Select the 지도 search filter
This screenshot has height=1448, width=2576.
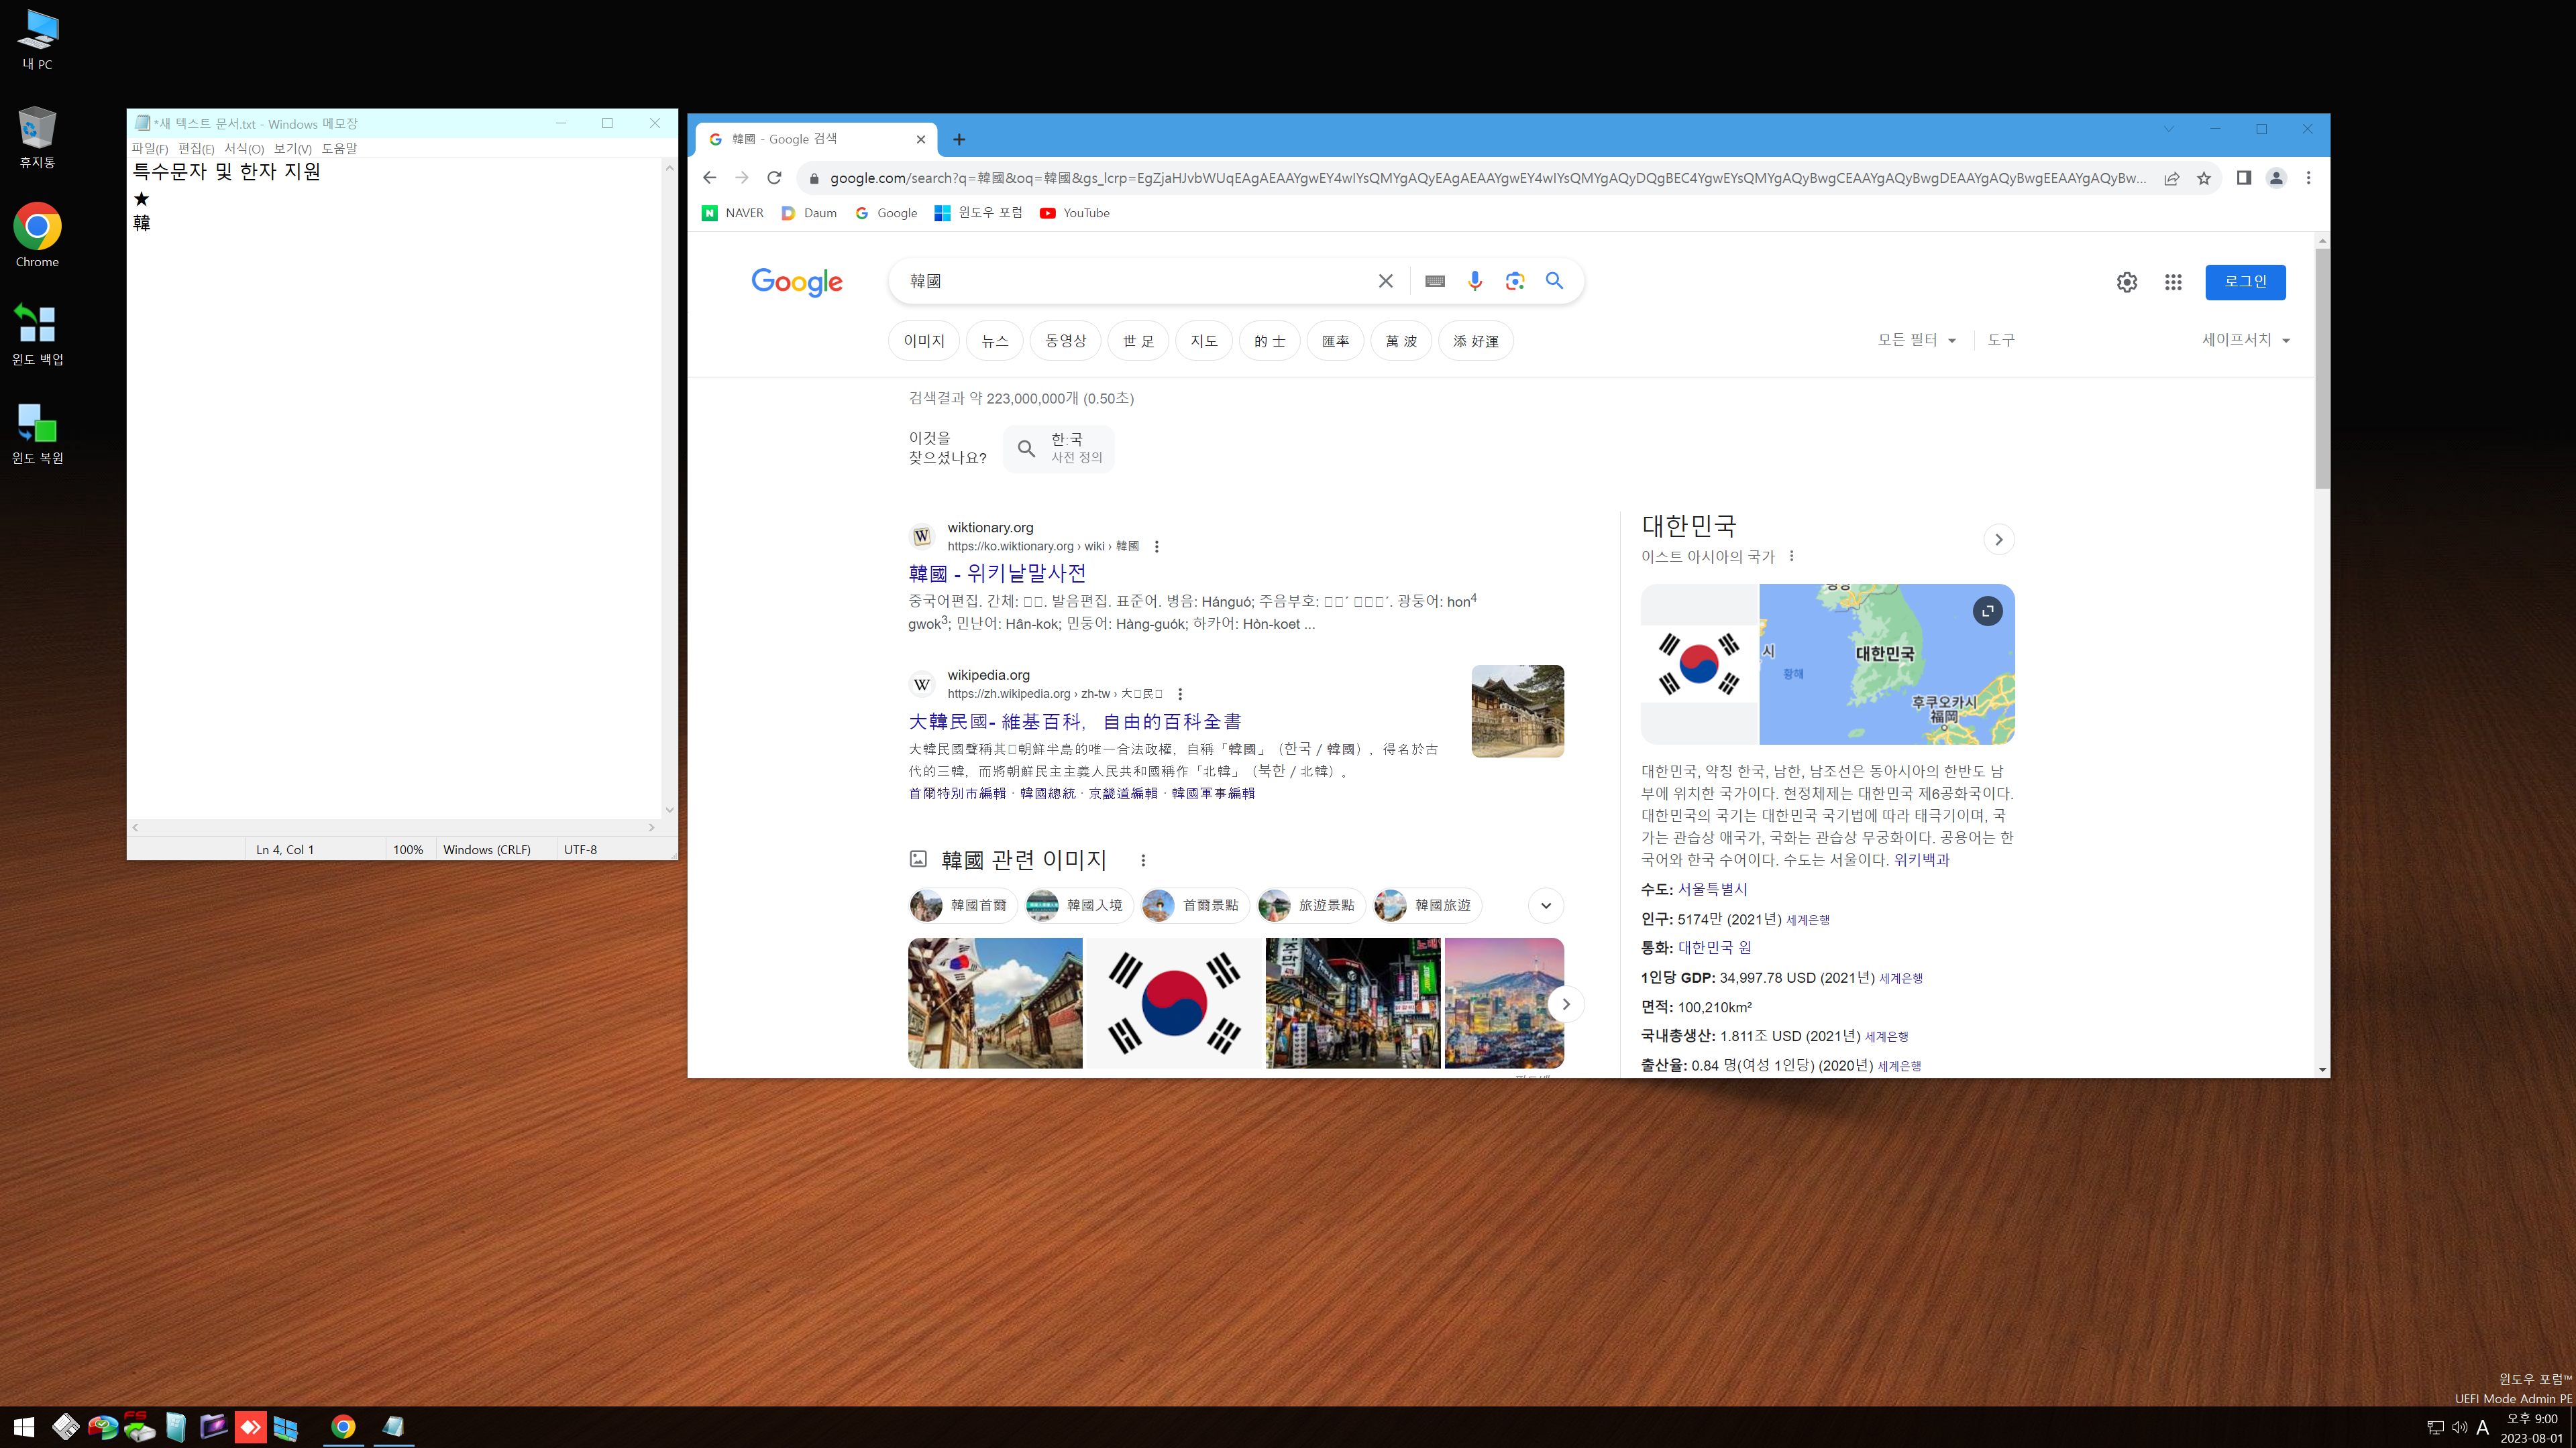[1204, 341]
